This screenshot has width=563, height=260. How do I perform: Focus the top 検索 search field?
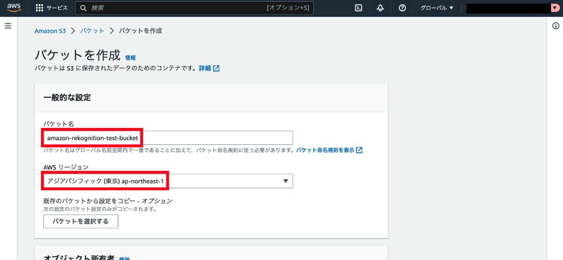tap(195, 8)
